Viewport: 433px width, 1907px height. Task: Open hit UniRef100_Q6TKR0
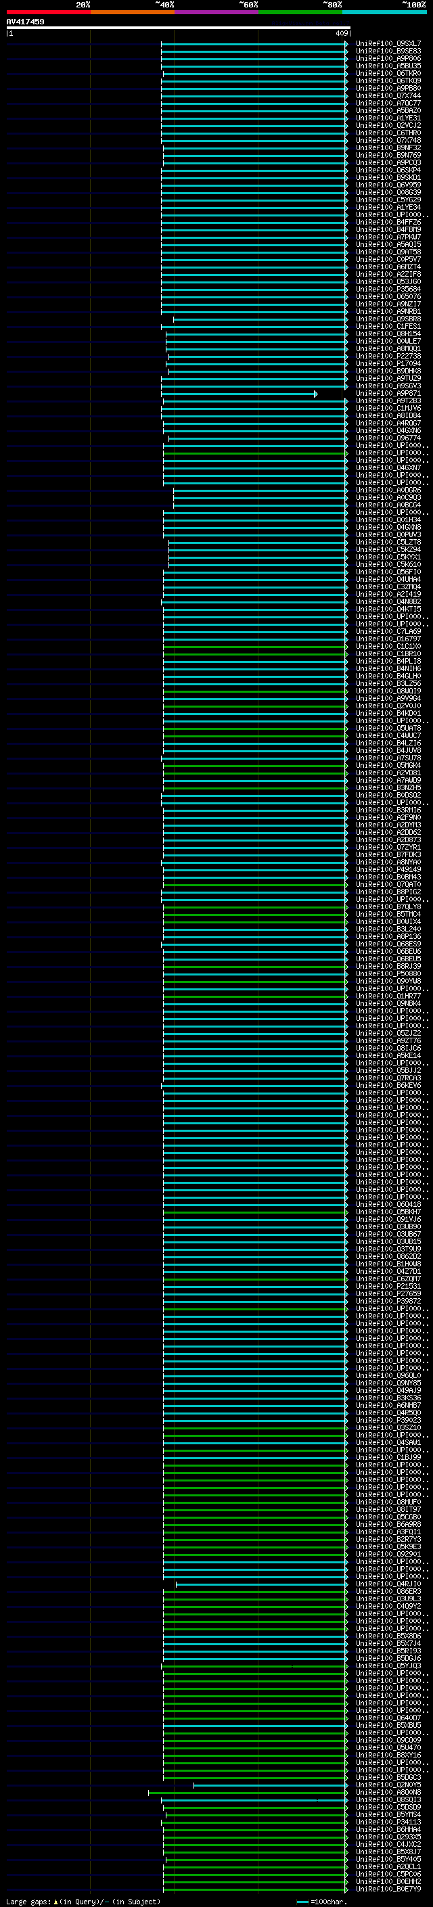[x=388, y=73]
